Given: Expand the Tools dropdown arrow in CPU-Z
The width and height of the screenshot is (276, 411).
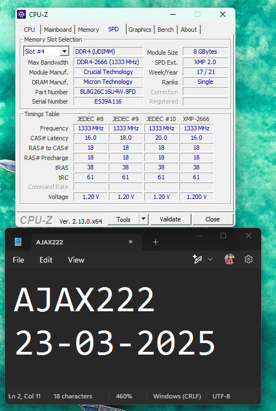Looking at the screenshot, I should coord(144,219).
